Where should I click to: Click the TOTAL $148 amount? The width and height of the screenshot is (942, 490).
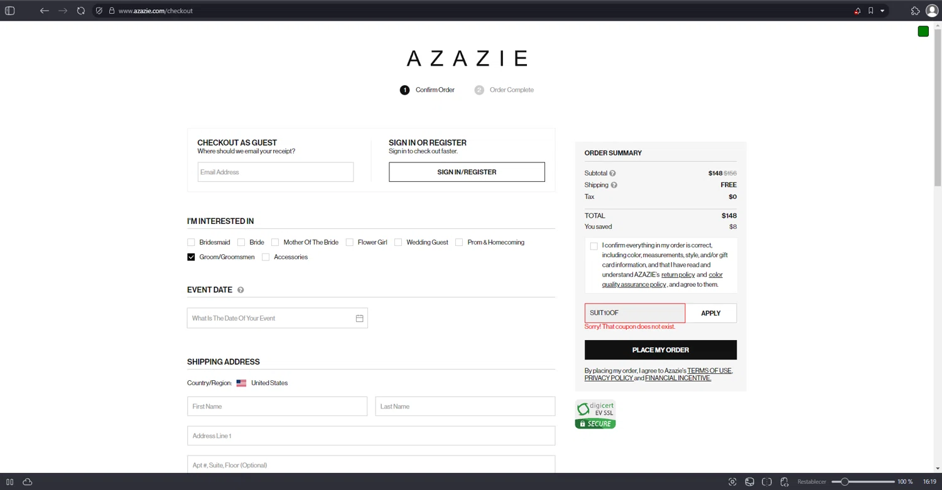pos(729,216)
